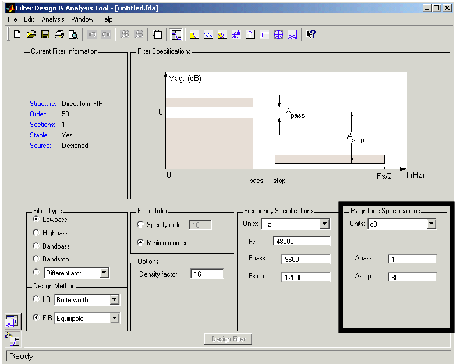Open the magnitude Units dB dropdown
This screenshot has height=364, width=474.
[431, 224]
